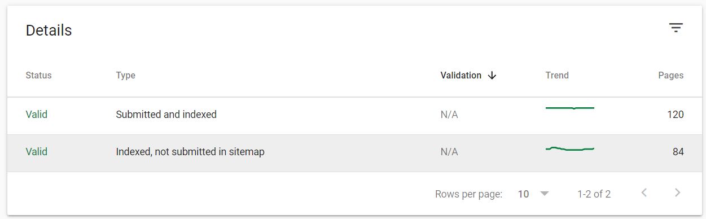Viewport: 706px width, 219px height.
Task: Click the 84 pages count
Action: click(x=678, y=152)
